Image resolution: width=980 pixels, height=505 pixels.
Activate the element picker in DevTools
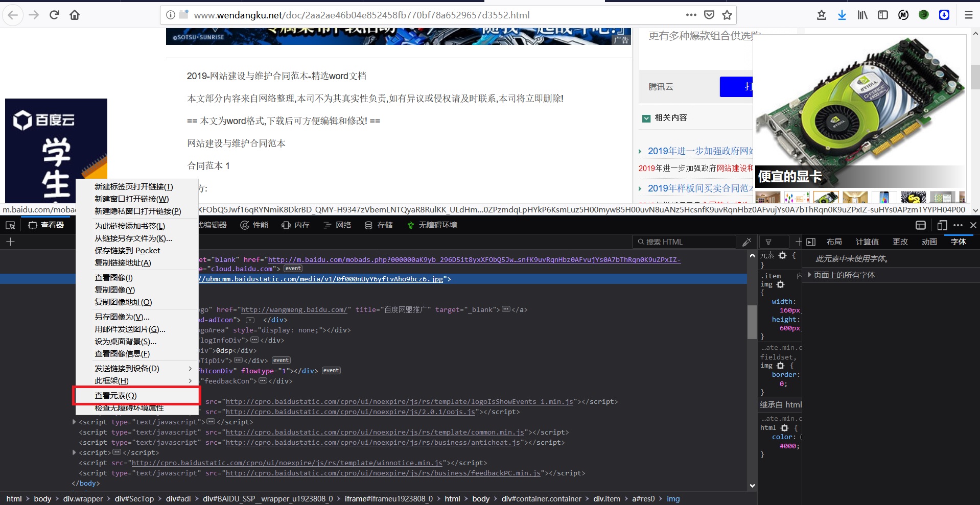coord(10,225)
